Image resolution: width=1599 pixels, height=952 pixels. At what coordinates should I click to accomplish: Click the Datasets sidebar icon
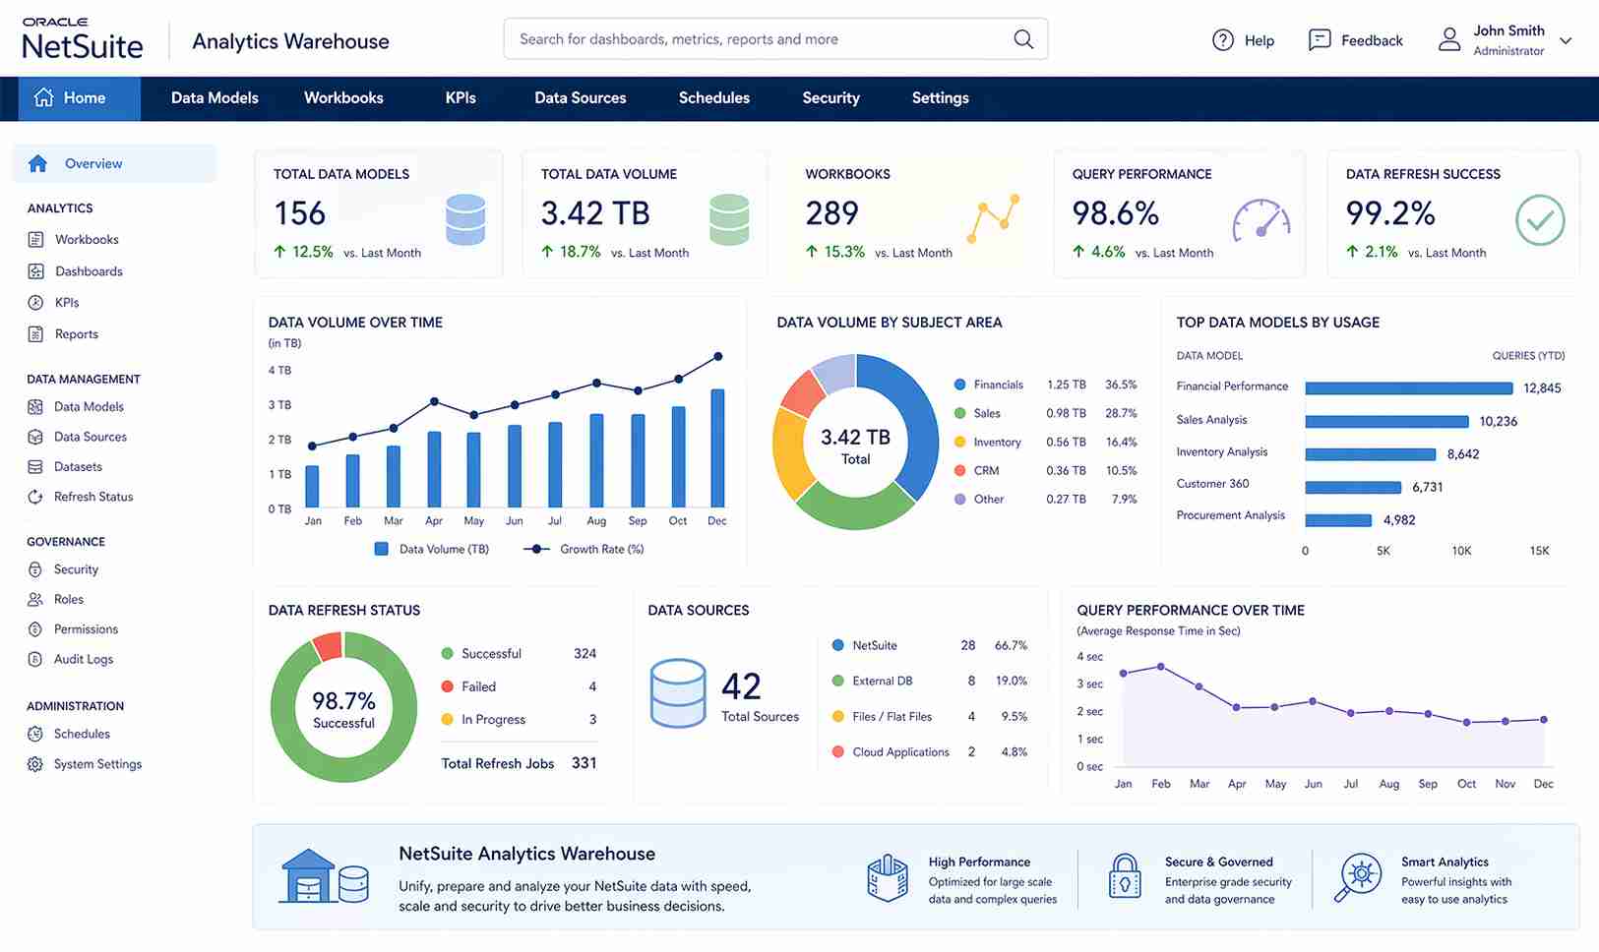[35, 467]
